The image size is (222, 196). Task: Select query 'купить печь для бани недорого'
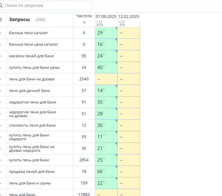(29, 137)
